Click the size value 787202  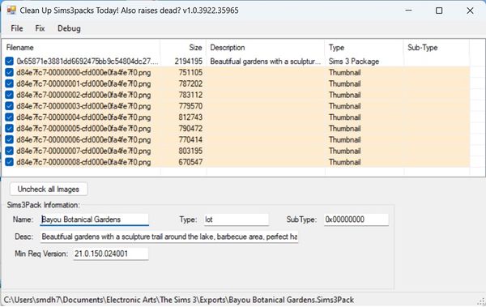pyautogui.click(x=190, y=83)
